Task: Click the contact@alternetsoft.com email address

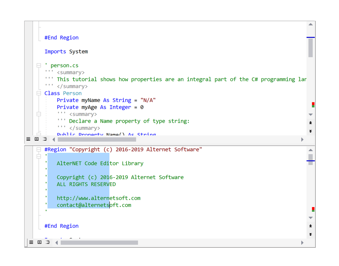Action: [x=94, y=205]
